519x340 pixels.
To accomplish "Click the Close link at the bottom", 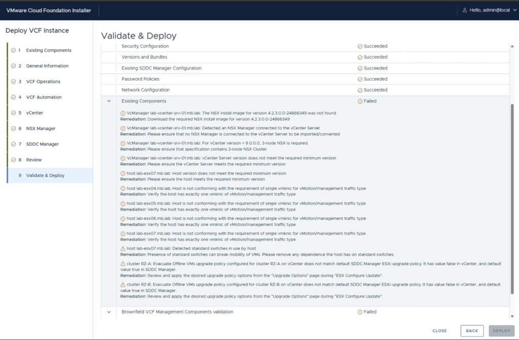I will click(439, 331).
